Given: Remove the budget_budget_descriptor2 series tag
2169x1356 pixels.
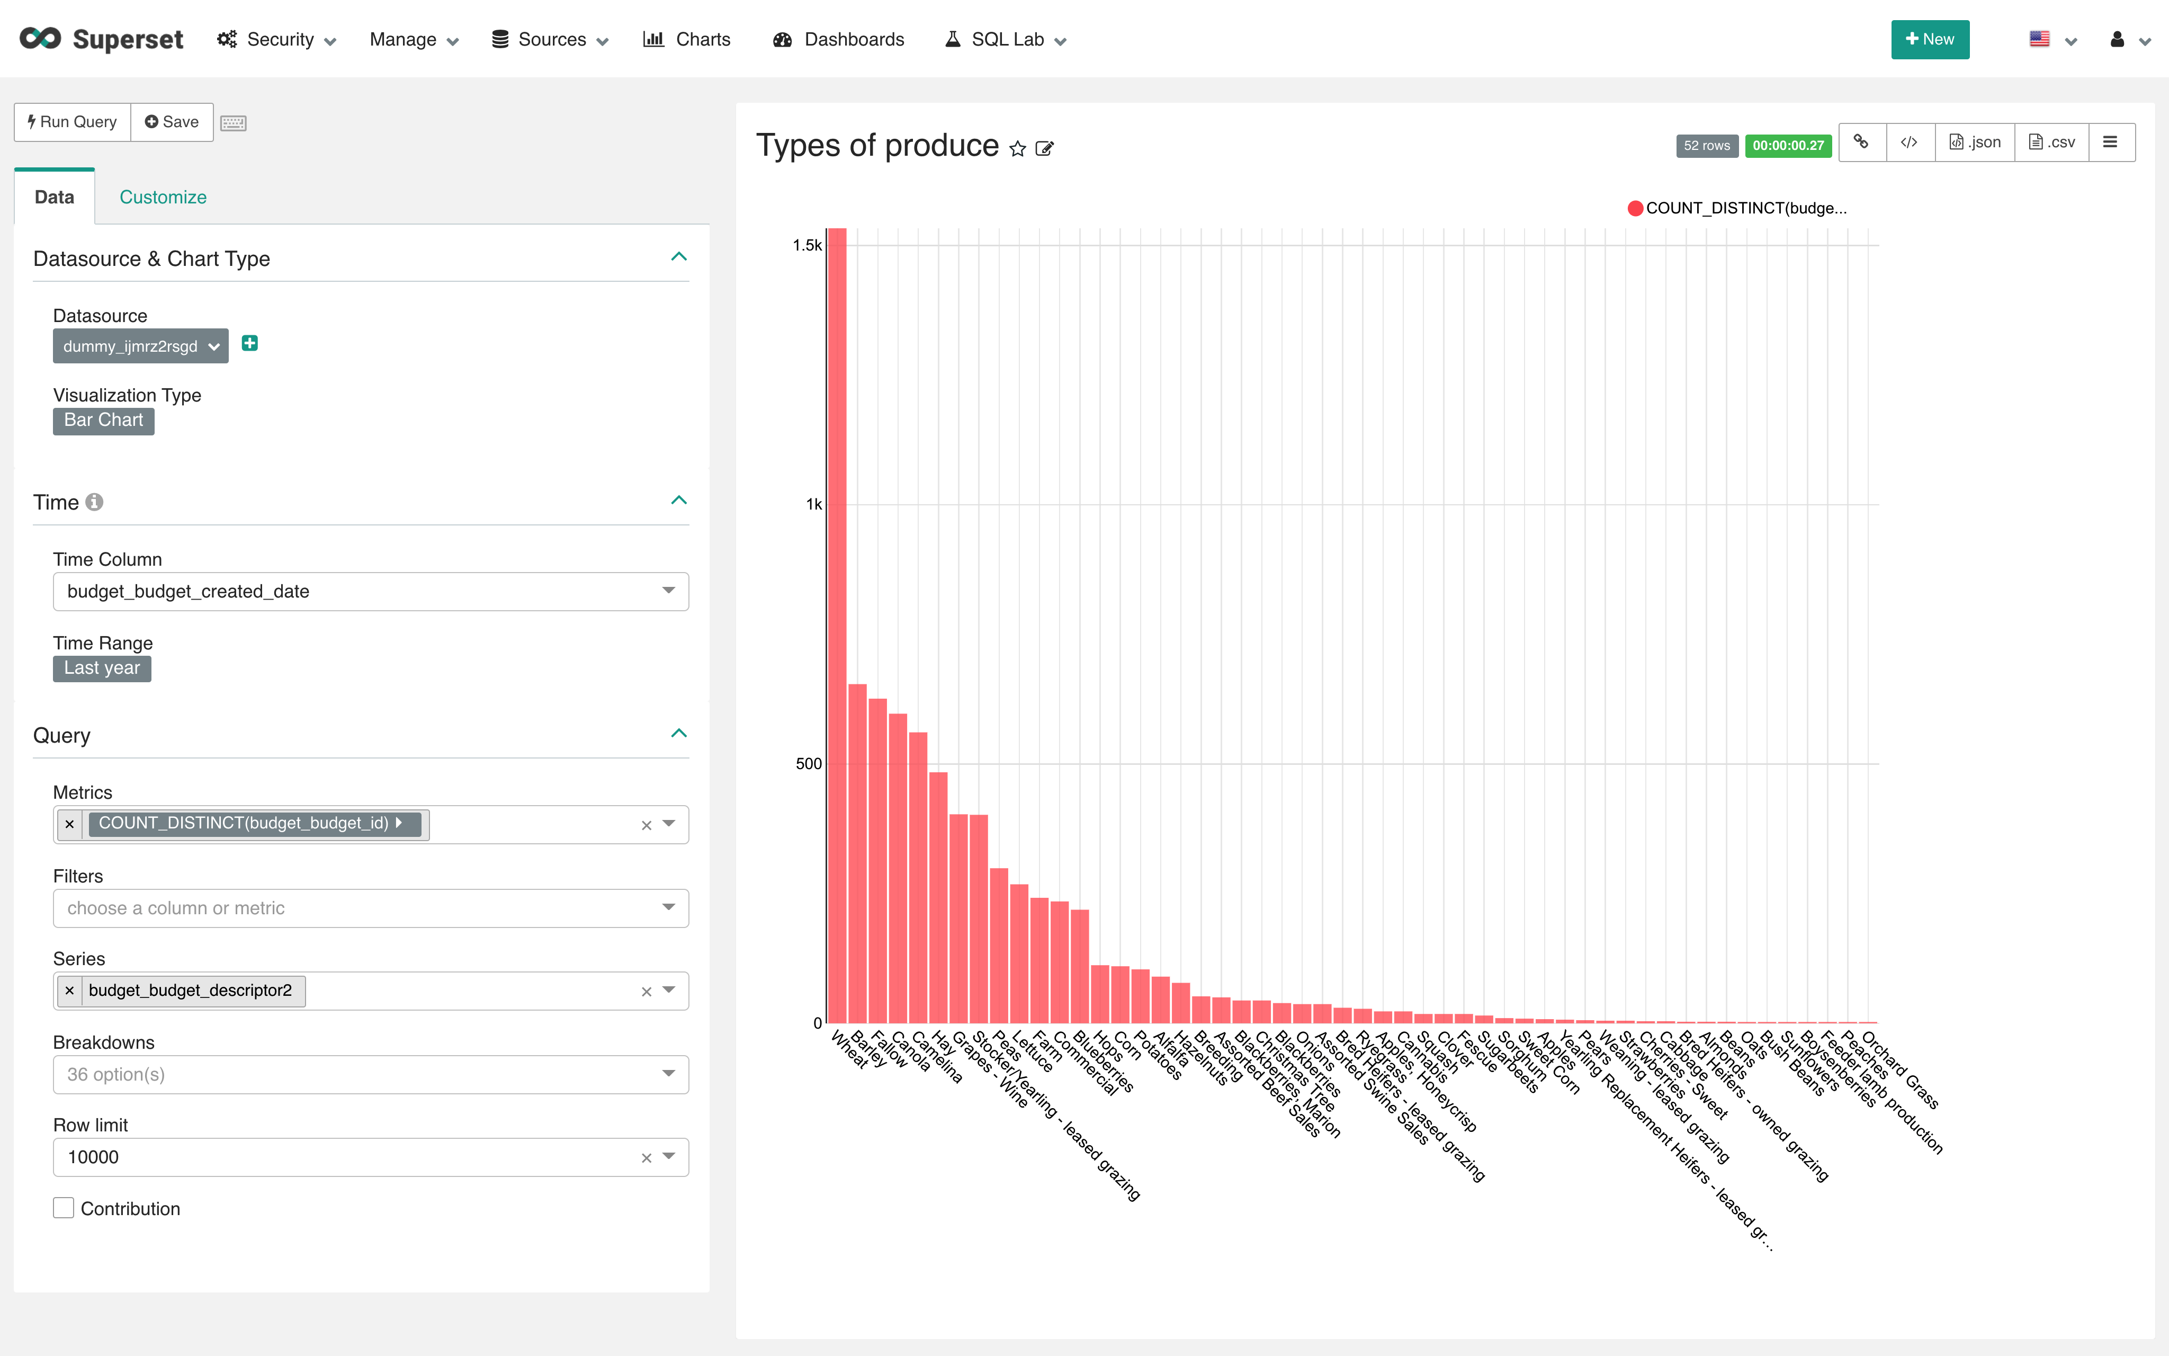Looking at the screenshot, I should [70, 990].
